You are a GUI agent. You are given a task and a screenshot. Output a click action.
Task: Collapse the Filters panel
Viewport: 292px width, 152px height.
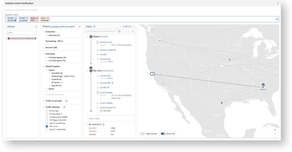(80, 27)
